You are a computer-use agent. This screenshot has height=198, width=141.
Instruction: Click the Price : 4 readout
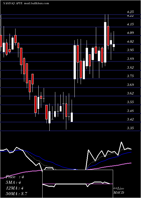click(15, 177)
